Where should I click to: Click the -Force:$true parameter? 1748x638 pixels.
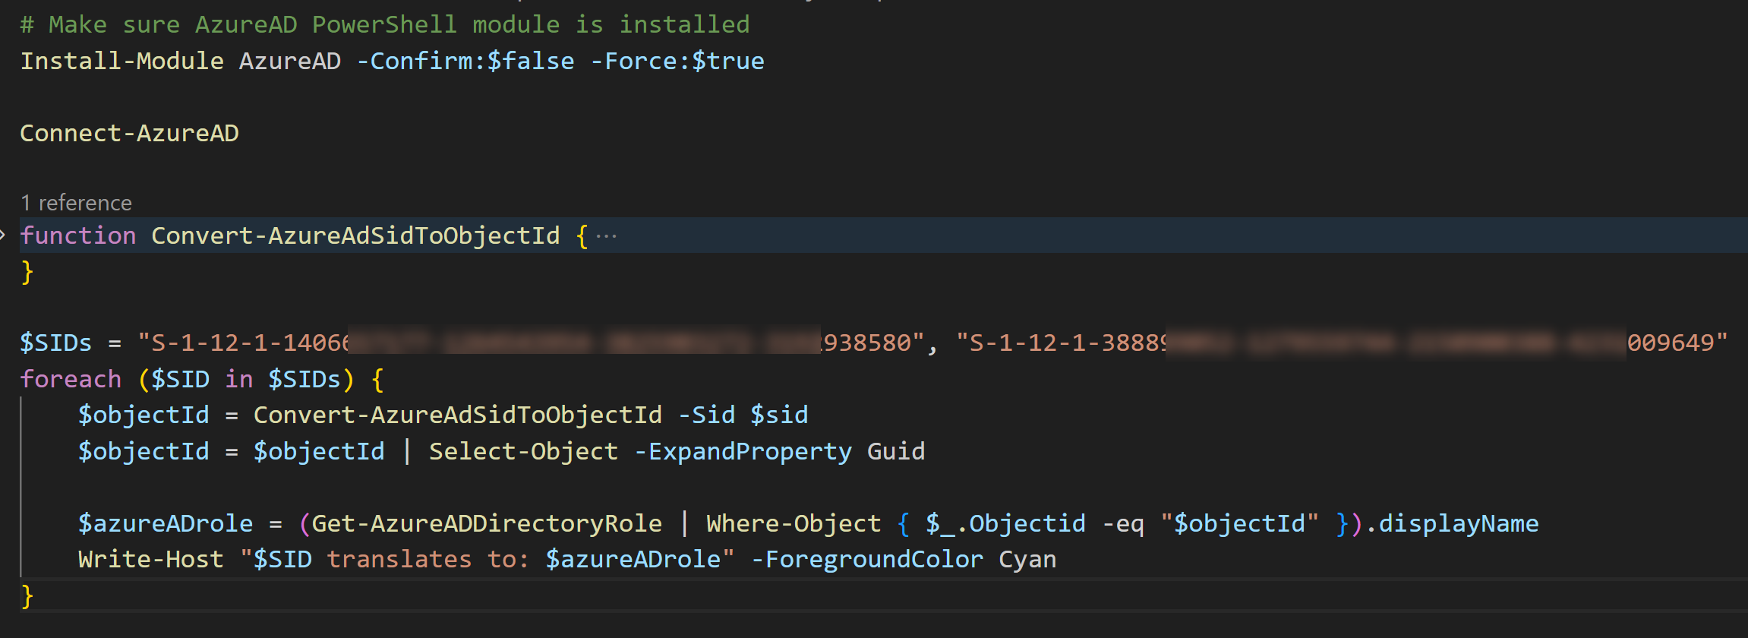[x=677, y=62]
